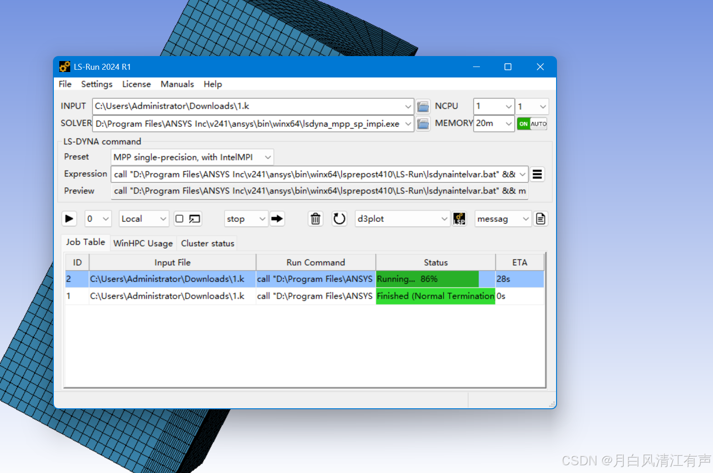Open the Help menu
Screen dimensions: 713x473
tap(213, 84)
